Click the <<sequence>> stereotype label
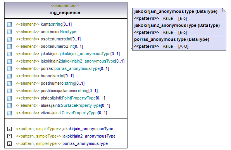231x150 pixels. pyautogui.click(x=65, y=5)
